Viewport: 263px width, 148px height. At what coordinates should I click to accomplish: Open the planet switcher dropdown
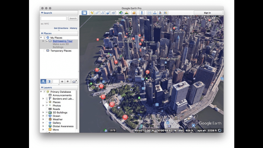click(x=134, y=13)
